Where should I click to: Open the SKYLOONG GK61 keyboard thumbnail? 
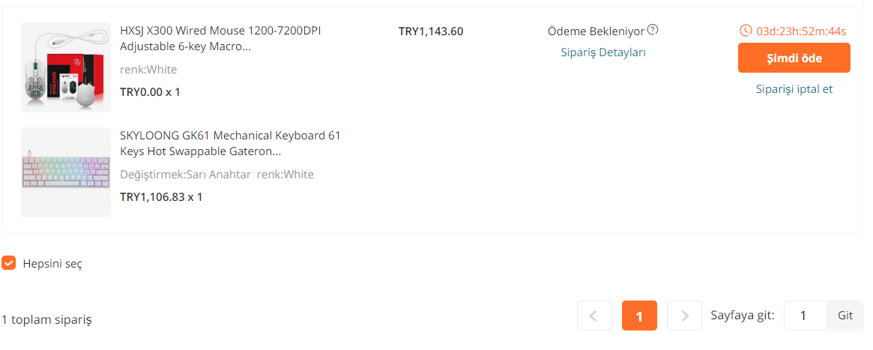(66, 172)
